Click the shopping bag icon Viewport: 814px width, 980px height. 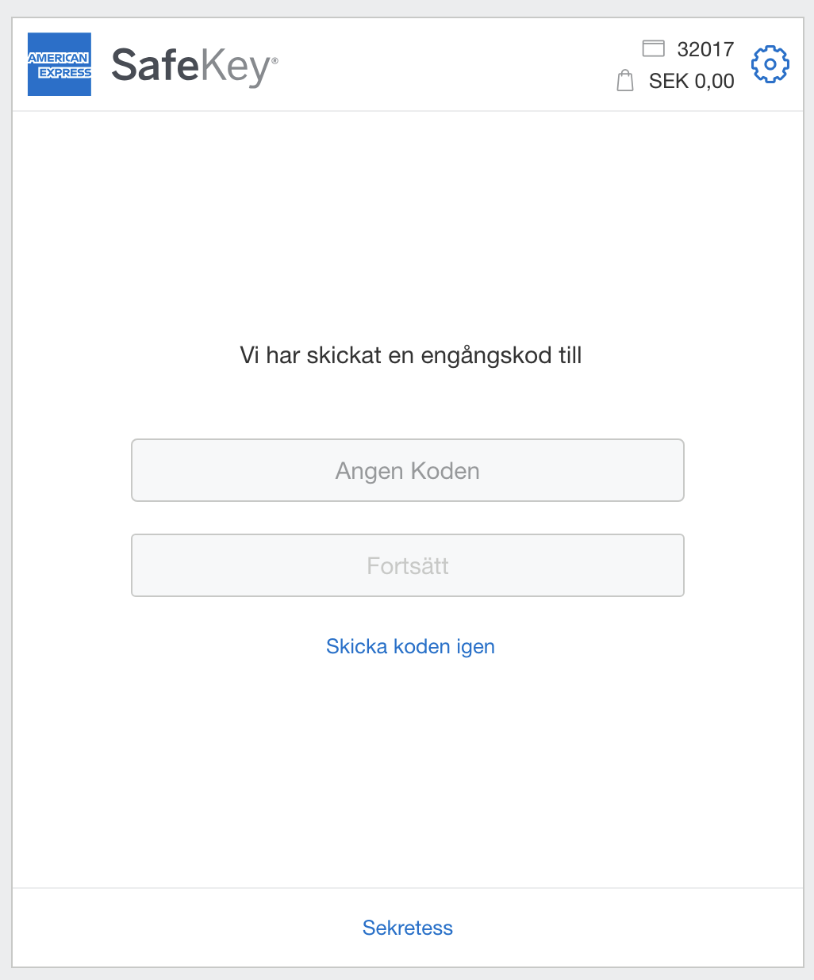coord(625,81)
